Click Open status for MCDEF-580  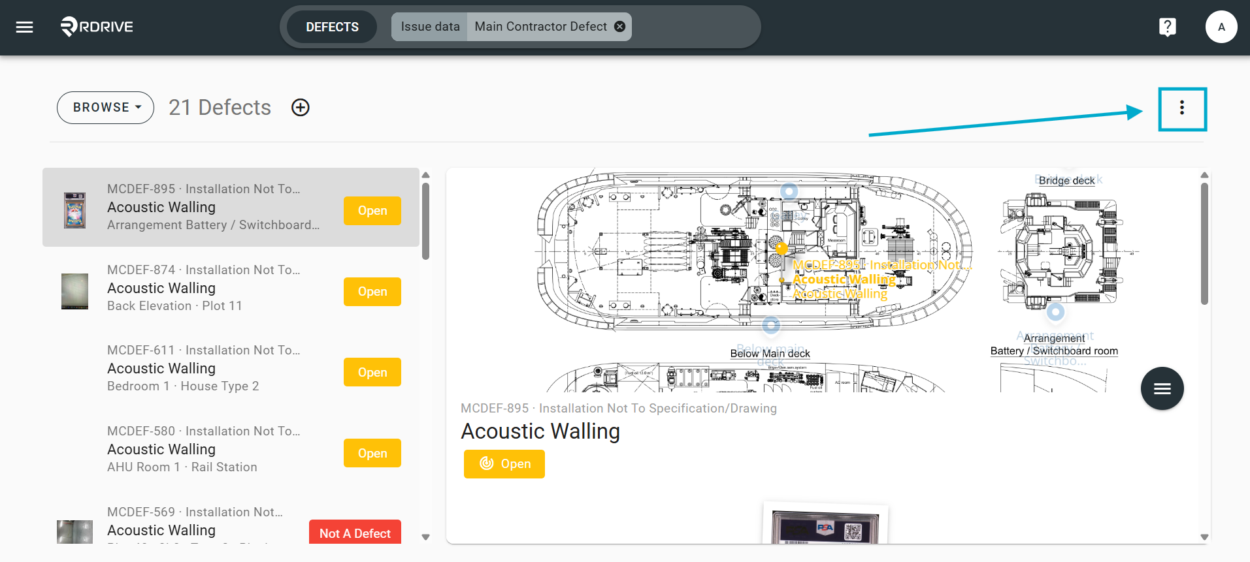372,453
